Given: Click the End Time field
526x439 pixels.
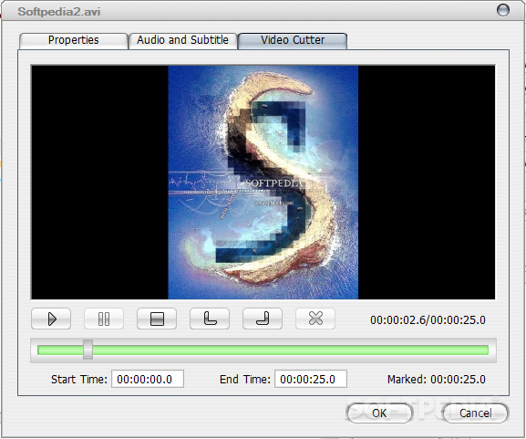Looking at the screenshot, I should pos(311,379).
